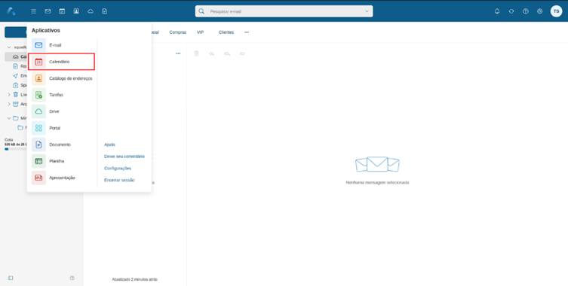Viewport: 568px width, 286px height.
Task: Close the app launcher via hamburger icon
Action: click(34, 11)
